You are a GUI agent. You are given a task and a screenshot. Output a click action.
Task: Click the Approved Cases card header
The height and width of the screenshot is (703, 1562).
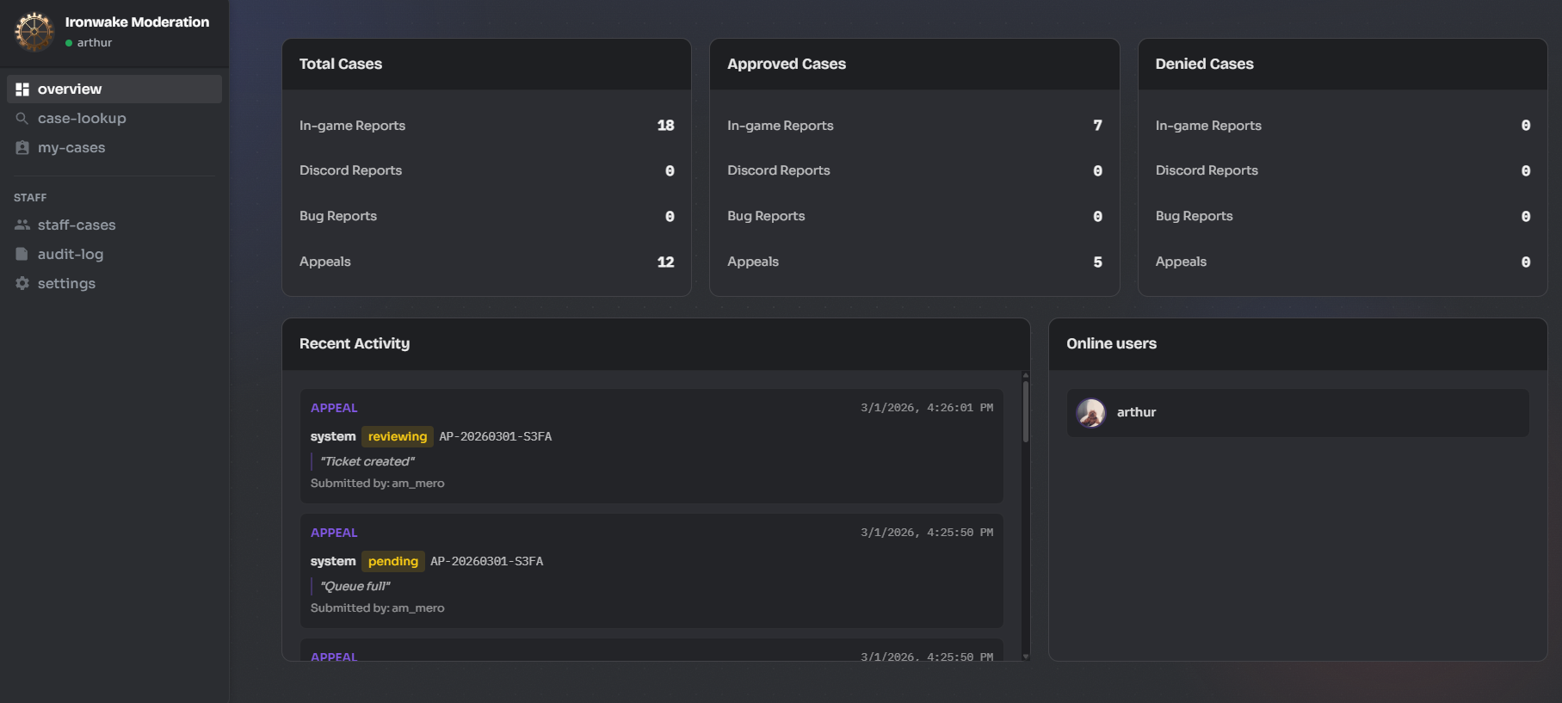click(x=914, y=65)
